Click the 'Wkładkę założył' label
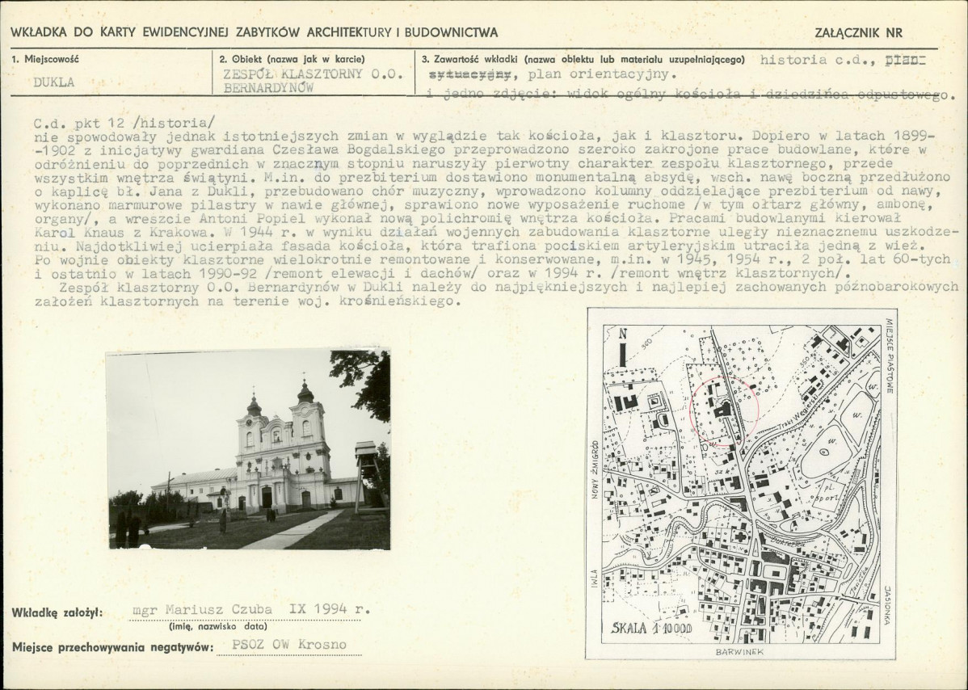The image size is (968, 690). tap(57, 612)
